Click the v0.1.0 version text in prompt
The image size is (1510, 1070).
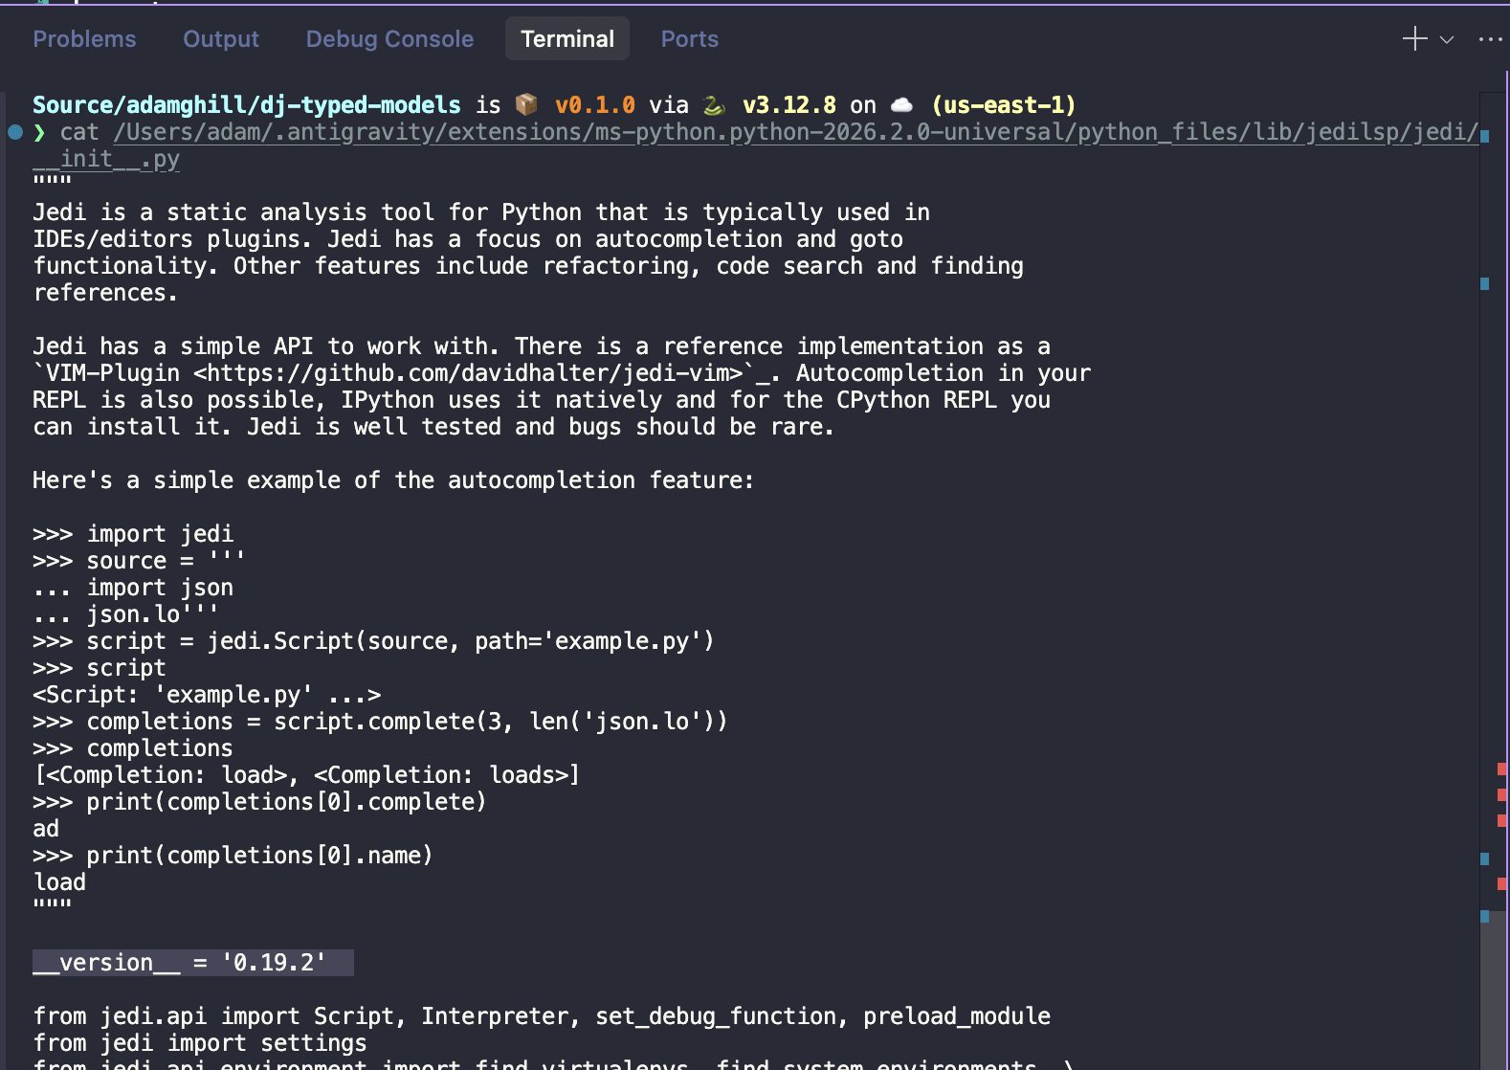[x=594, y=105]
